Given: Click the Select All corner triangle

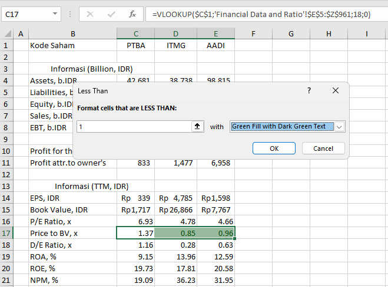Looking at the screenshot, I should [x=6, y=33].
